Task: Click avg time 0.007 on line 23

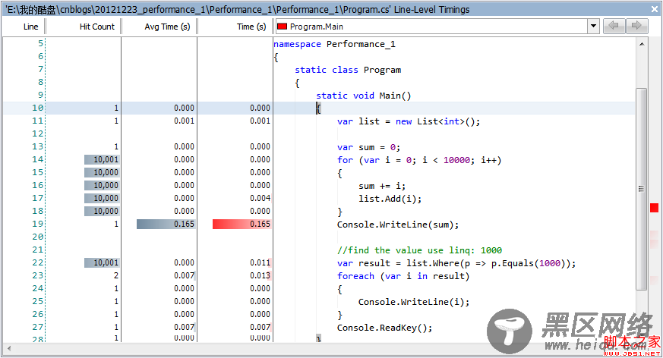Action: [185, 275]
